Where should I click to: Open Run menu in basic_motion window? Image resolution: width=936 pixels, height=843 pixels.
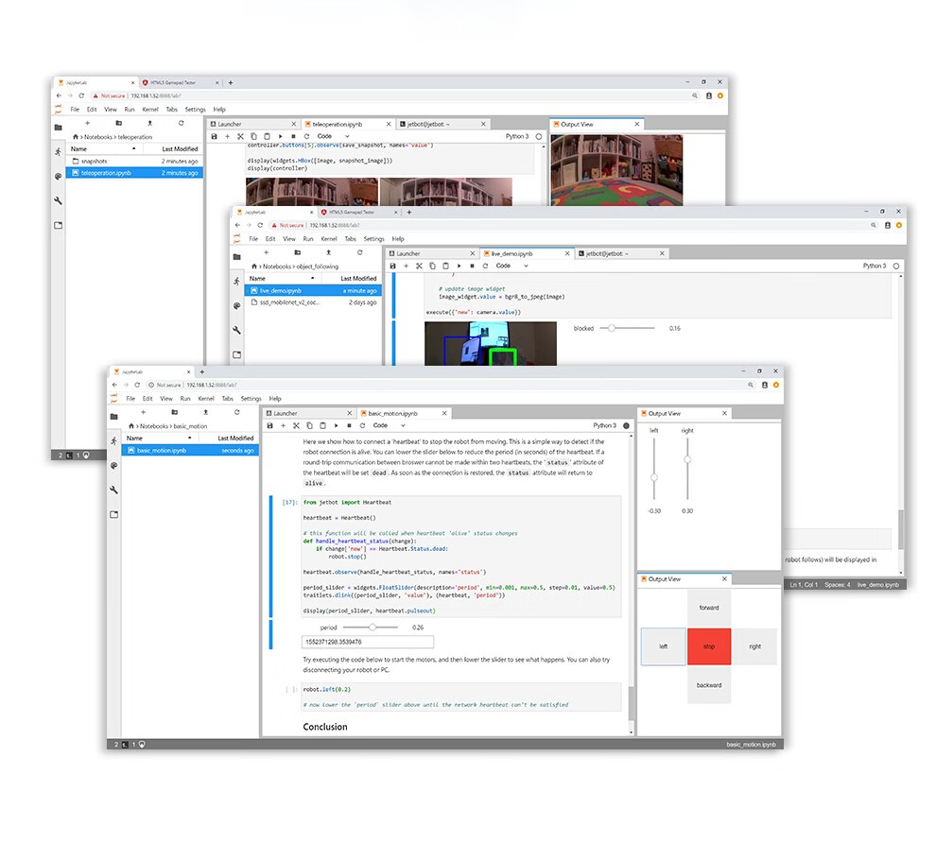click(185, 399)
